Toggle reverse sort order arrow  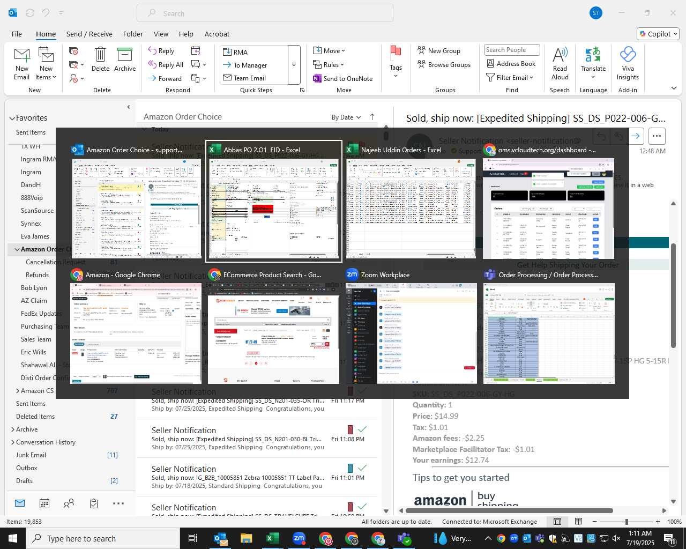[x=372, y=117]
